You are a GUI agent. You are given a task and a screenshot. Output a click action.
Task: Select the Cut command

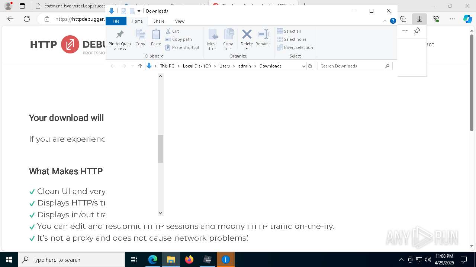pyautogui.click(x=172, y=31)
